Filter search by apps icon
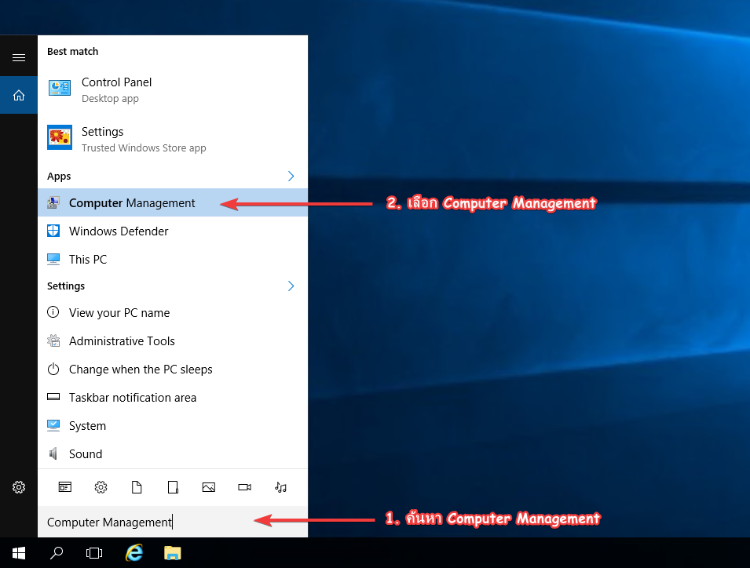 [65, 487]
